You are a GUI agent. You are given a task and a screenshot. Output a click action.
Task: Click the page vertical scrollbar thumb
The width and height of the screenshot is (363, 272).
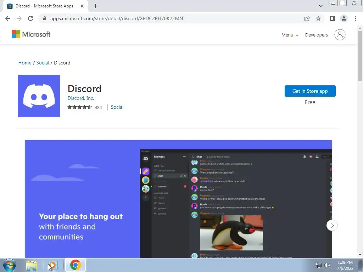pos(360,56)
